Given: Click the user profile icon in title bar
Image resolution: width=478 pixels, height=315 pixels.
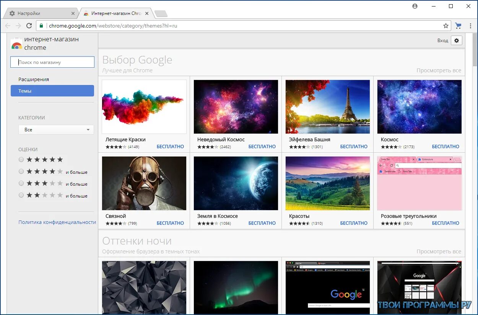Looking at the screenshot, I should (x=415, y=6).
